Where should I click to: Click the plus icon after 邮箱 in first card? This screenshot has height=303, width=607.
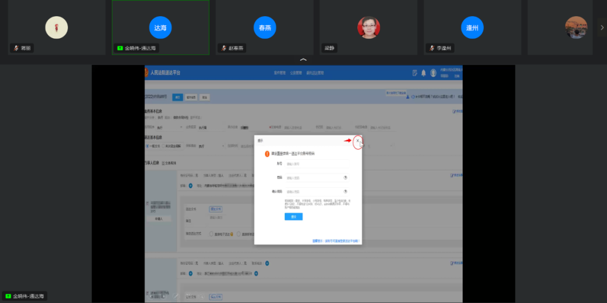[x=191, y=186]
